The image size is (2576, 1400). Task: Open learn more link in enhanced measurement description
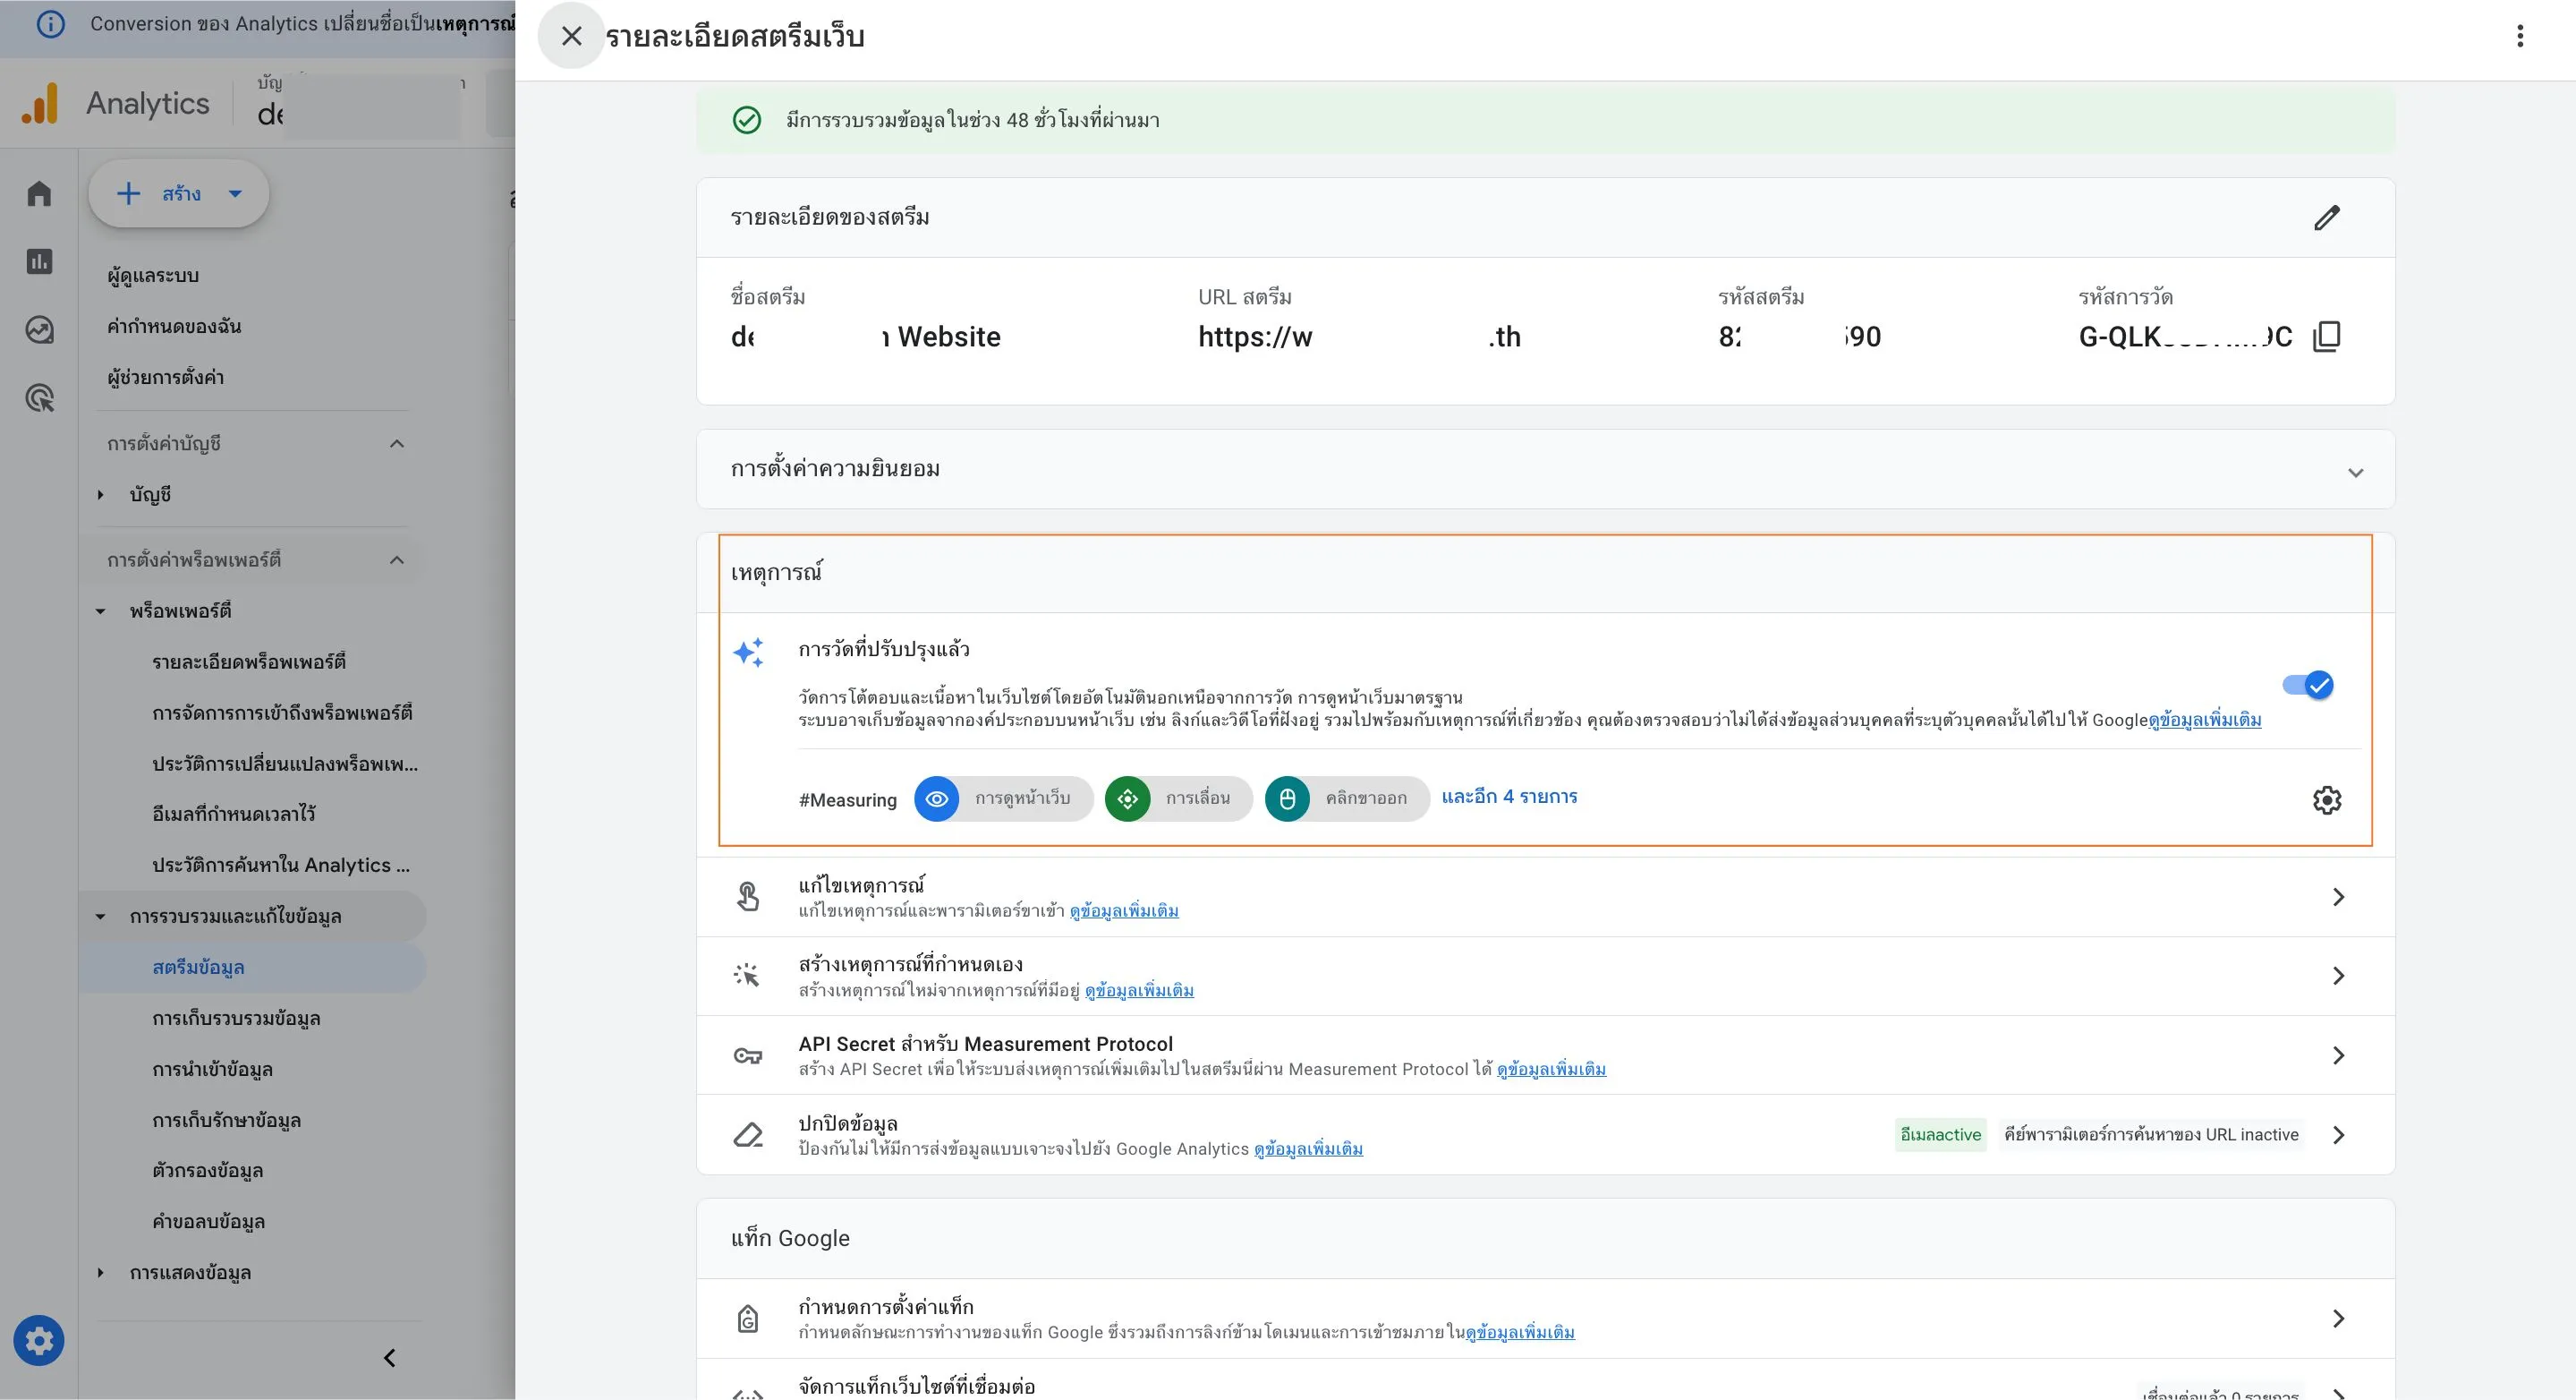2205,720
